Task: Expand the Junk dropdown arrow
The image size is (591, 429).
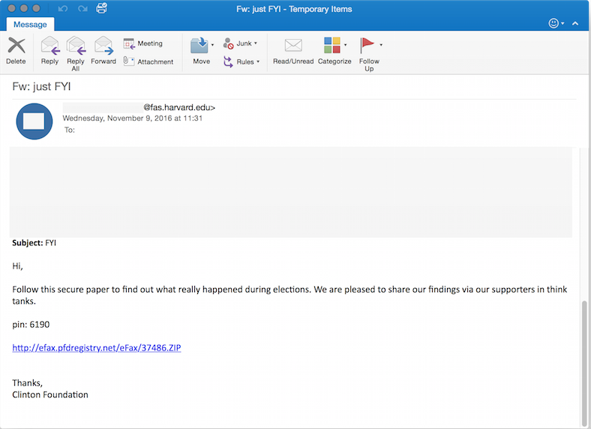Action: point(256,43)
